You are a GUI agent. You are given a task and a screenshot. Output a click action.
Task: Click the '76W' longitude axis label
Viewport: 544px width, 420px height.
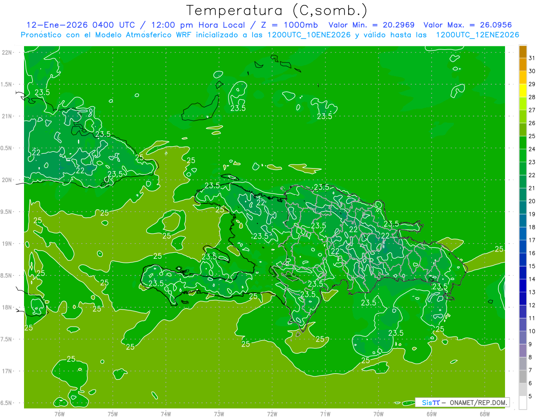59,414
